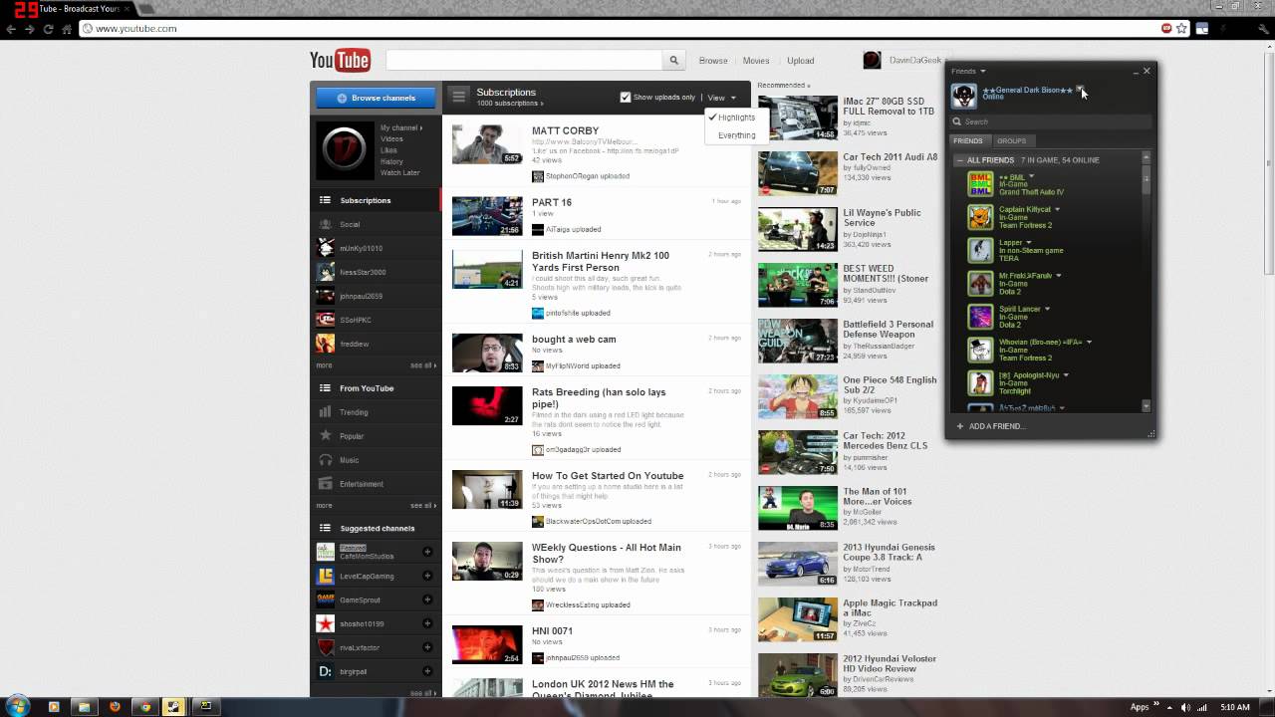1275x717 pixels.
Task: Click the BML friend avatar in Steam
Action: tap(980, 184)
